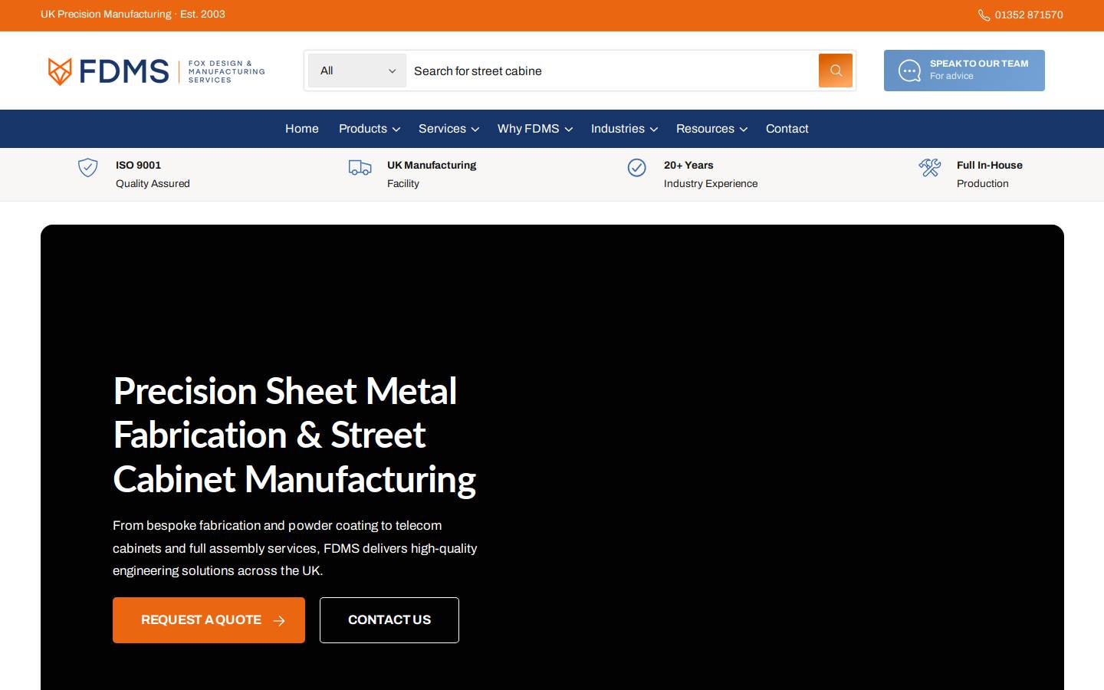The image size is (1104, 690).
Task: Open the All category dropdown in search
Action: (357, 71)
